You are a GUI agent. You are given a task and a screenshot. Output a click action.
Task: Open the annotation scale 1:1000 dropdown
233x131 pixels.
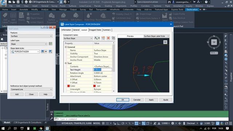(x=166, y=123)
